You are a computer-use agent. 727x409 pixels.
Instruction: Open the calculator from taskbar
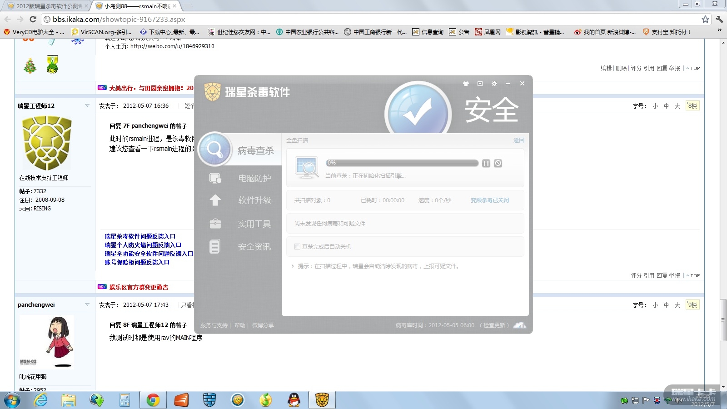[x=125, y=400]
